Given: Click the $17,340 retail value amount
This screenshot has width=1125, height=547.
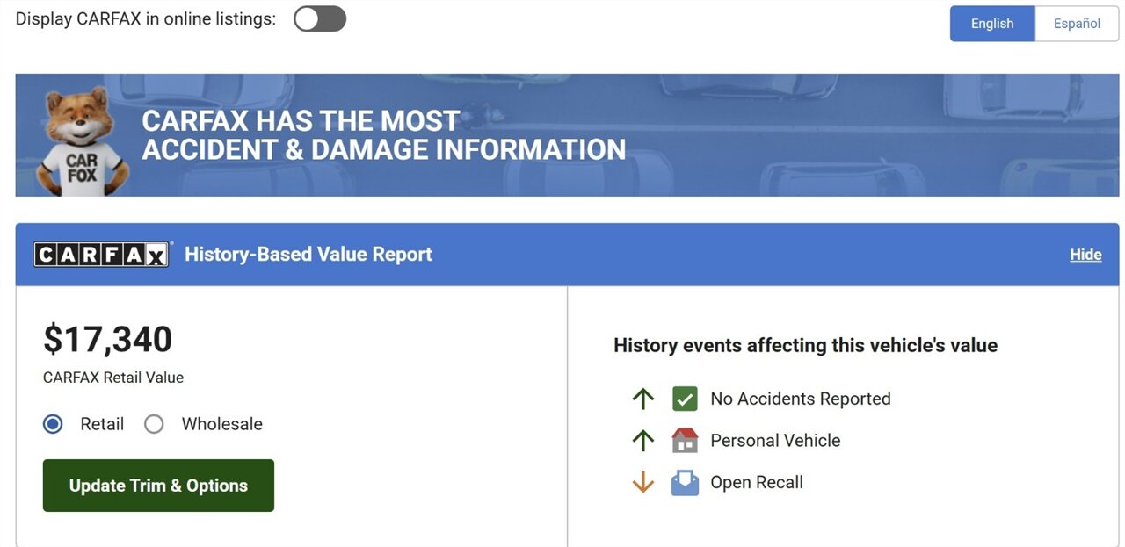Looking at the screenshot, I should click(107, 340).
